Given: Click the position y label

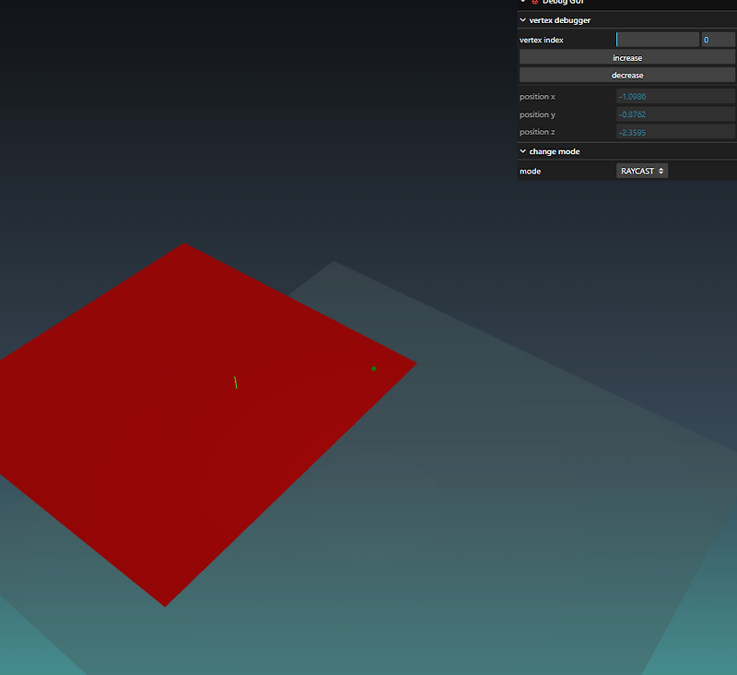Looking at the screenshot, I should click(x=537, y=114).
